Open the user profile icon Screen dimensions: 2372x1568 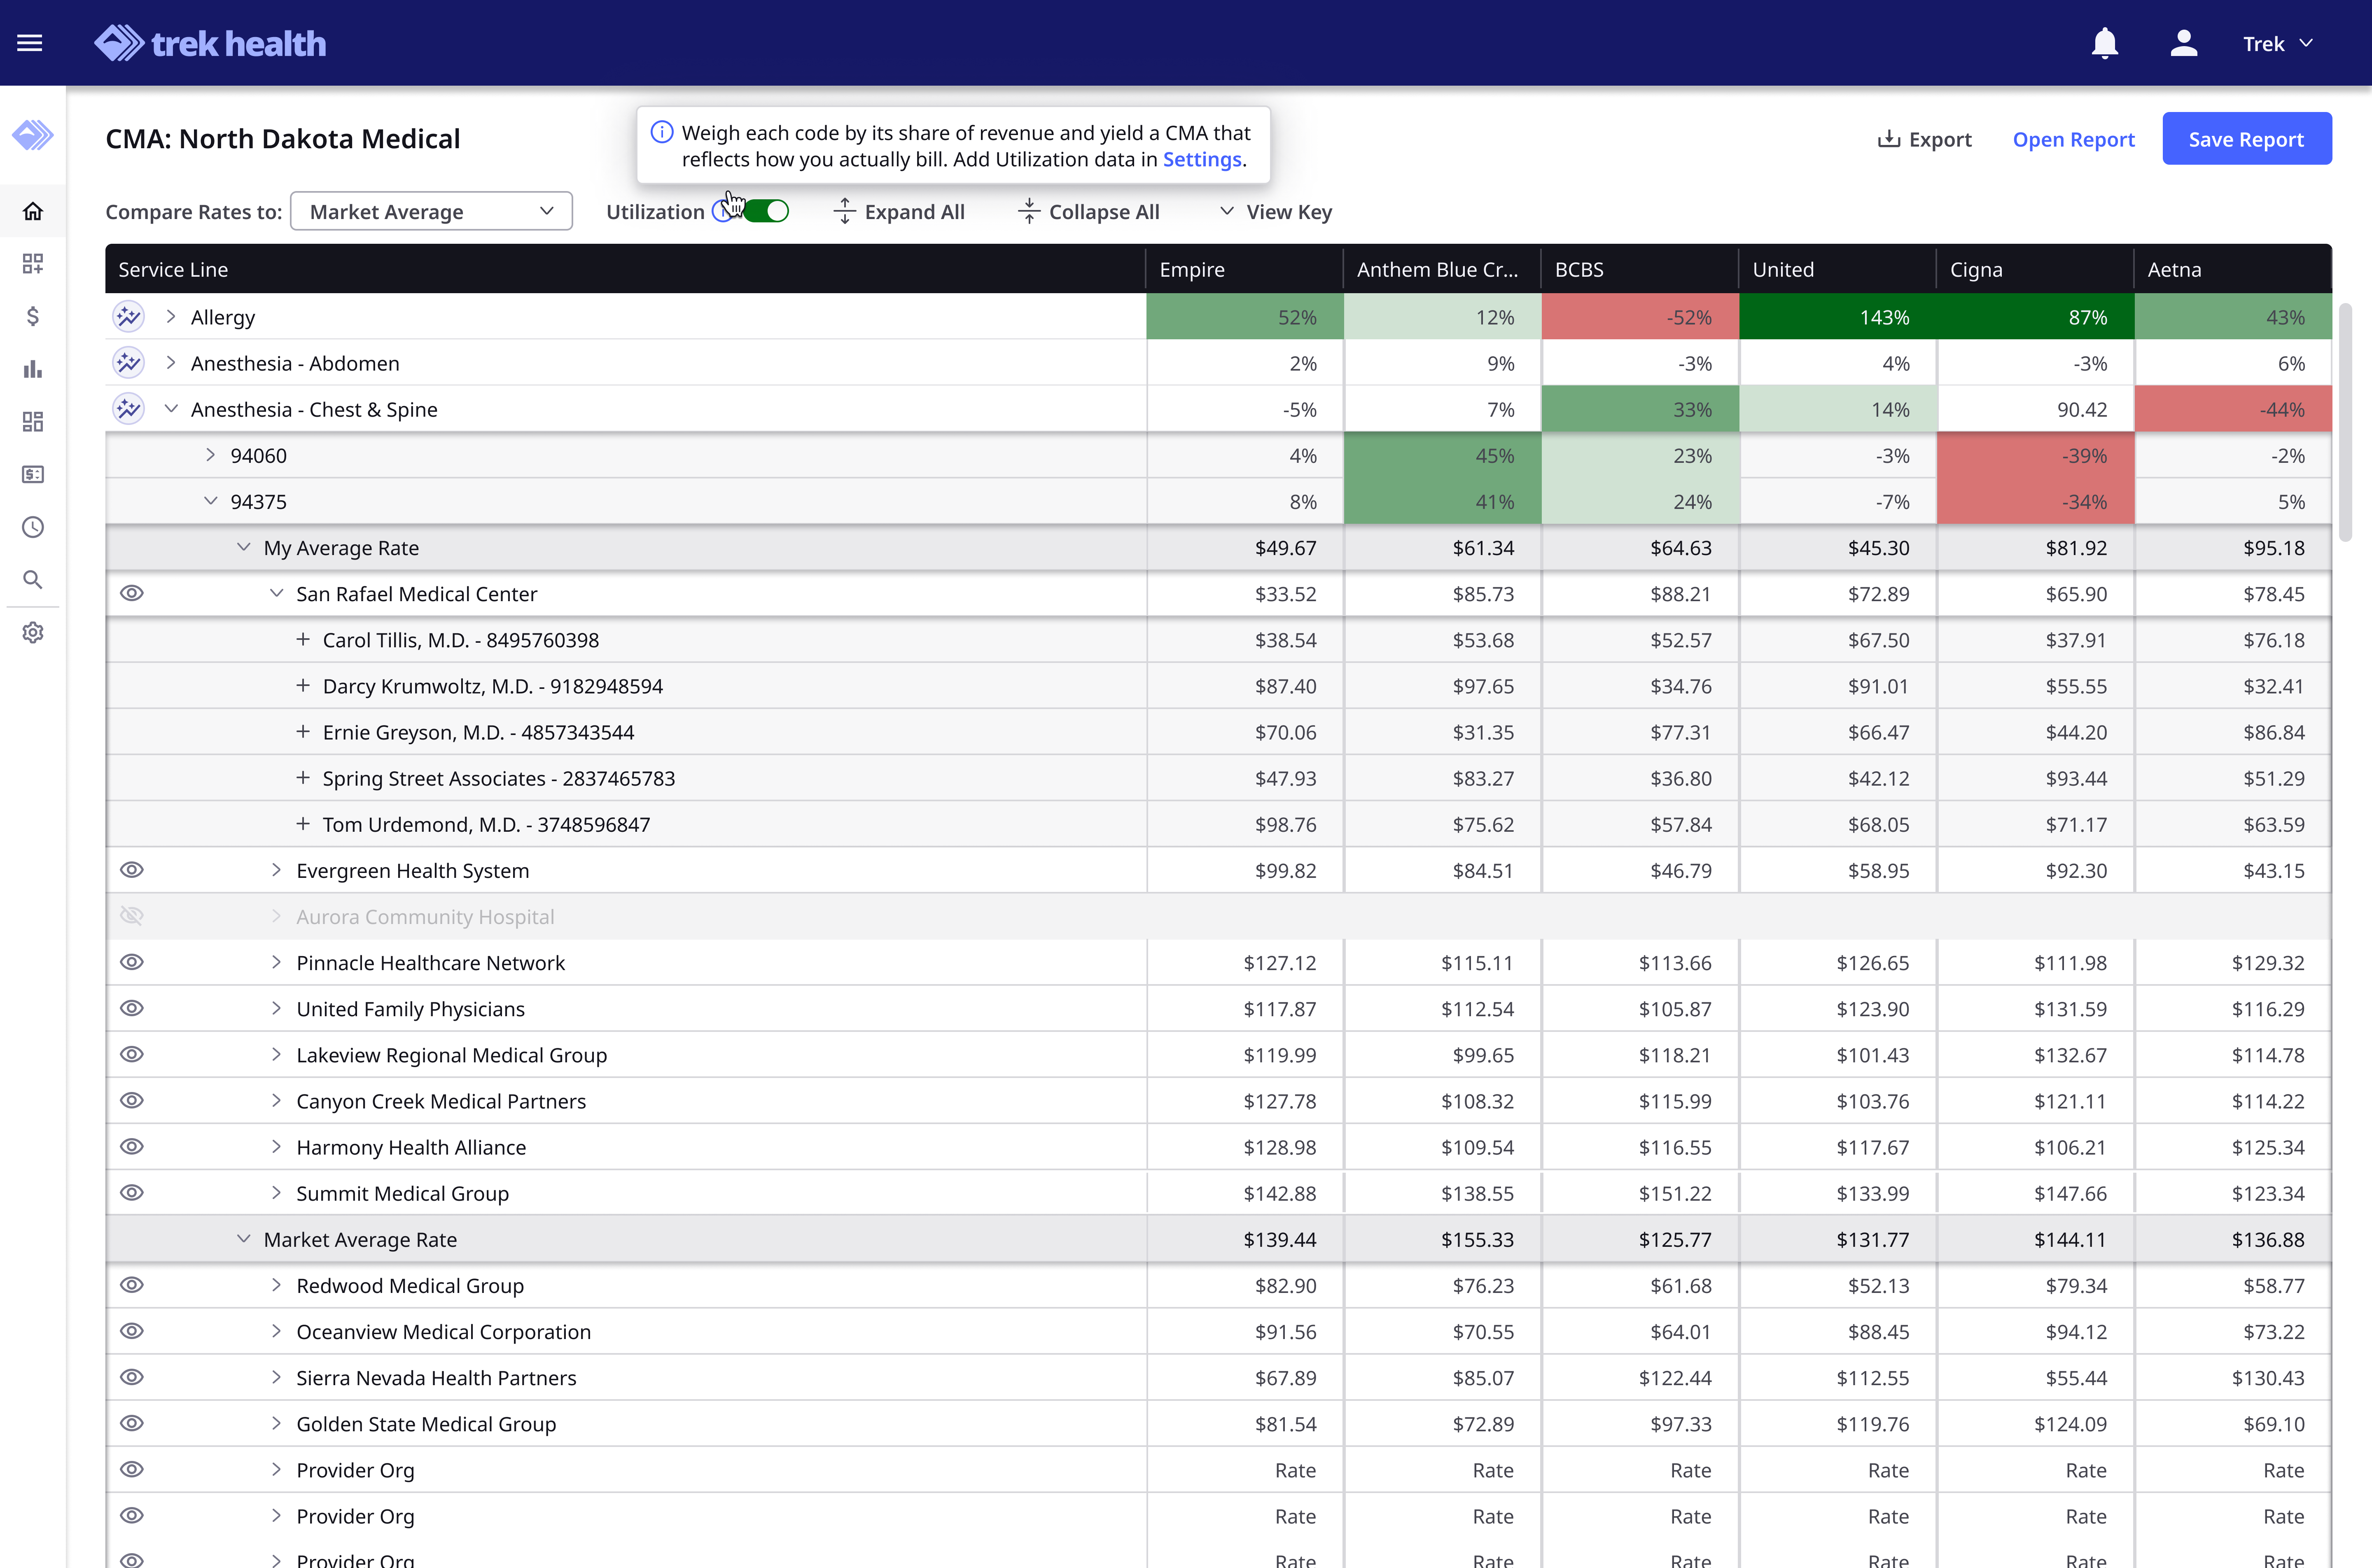[2183, 43]
